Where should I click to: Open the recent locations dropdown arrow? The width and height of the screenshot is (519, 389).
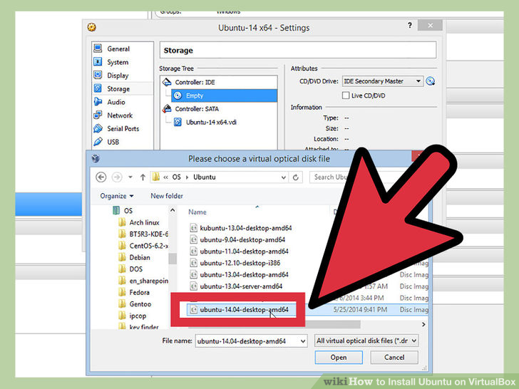click(130, 177)
